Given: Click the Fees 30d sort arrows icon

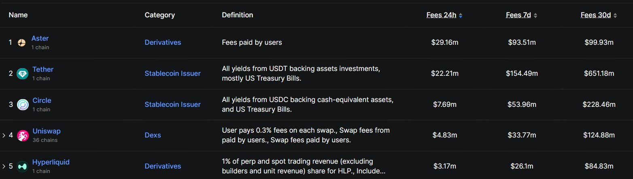Looking at the screenshot, I should point(615,15).
